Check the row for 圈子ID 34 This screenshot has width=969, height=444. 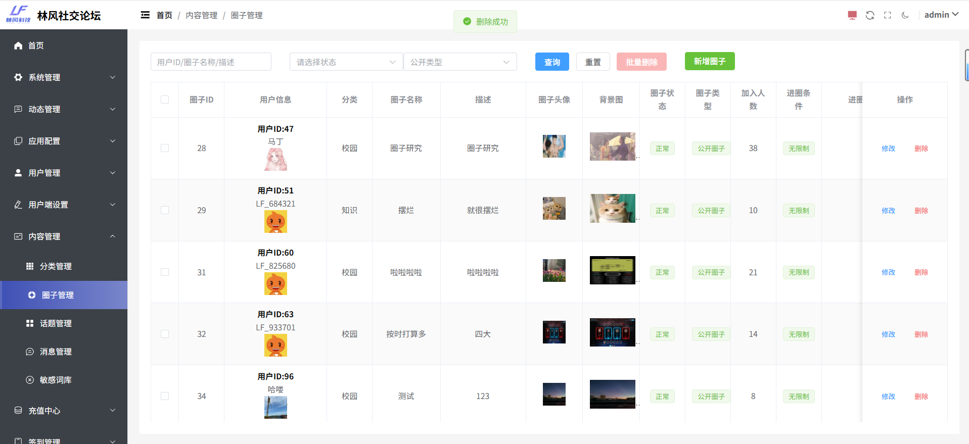(x=165, y=396)
